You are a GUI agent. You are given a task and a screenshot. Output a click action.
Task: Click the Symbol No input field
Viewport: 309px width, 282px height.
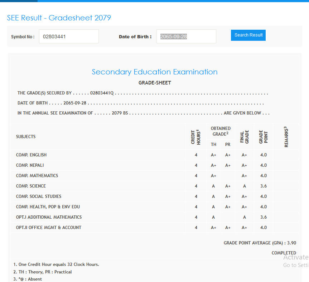click(69, 37)
